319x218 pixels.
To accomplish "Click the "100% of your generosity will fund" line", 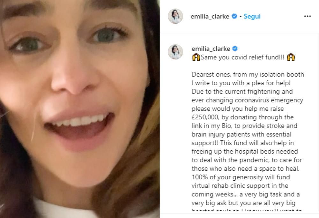I will coord(241,177).
